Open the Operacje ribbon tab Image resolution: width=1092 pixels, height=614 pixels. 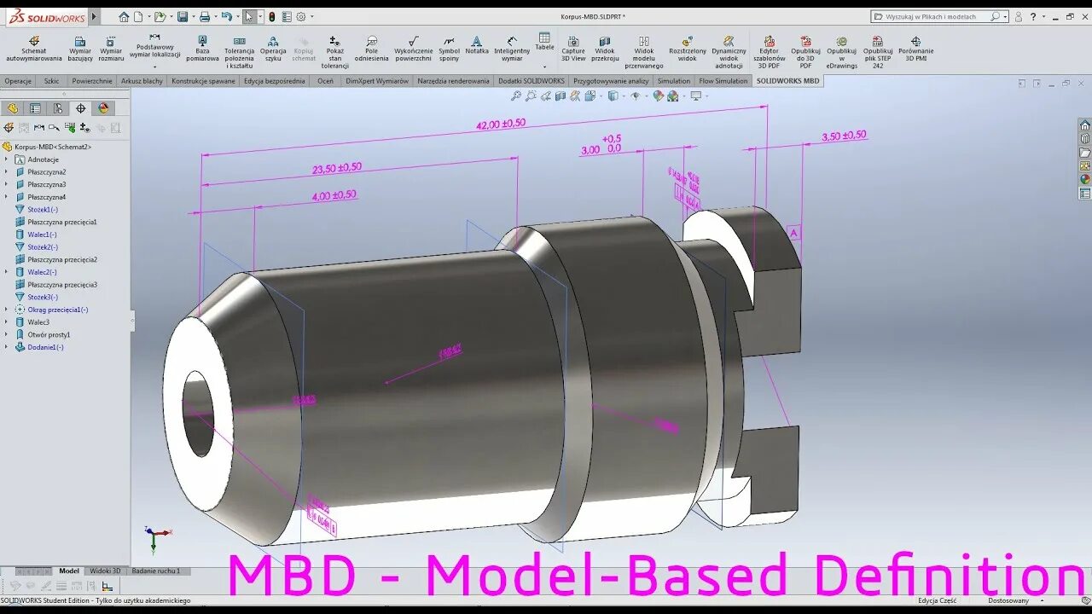coord(18,81)
